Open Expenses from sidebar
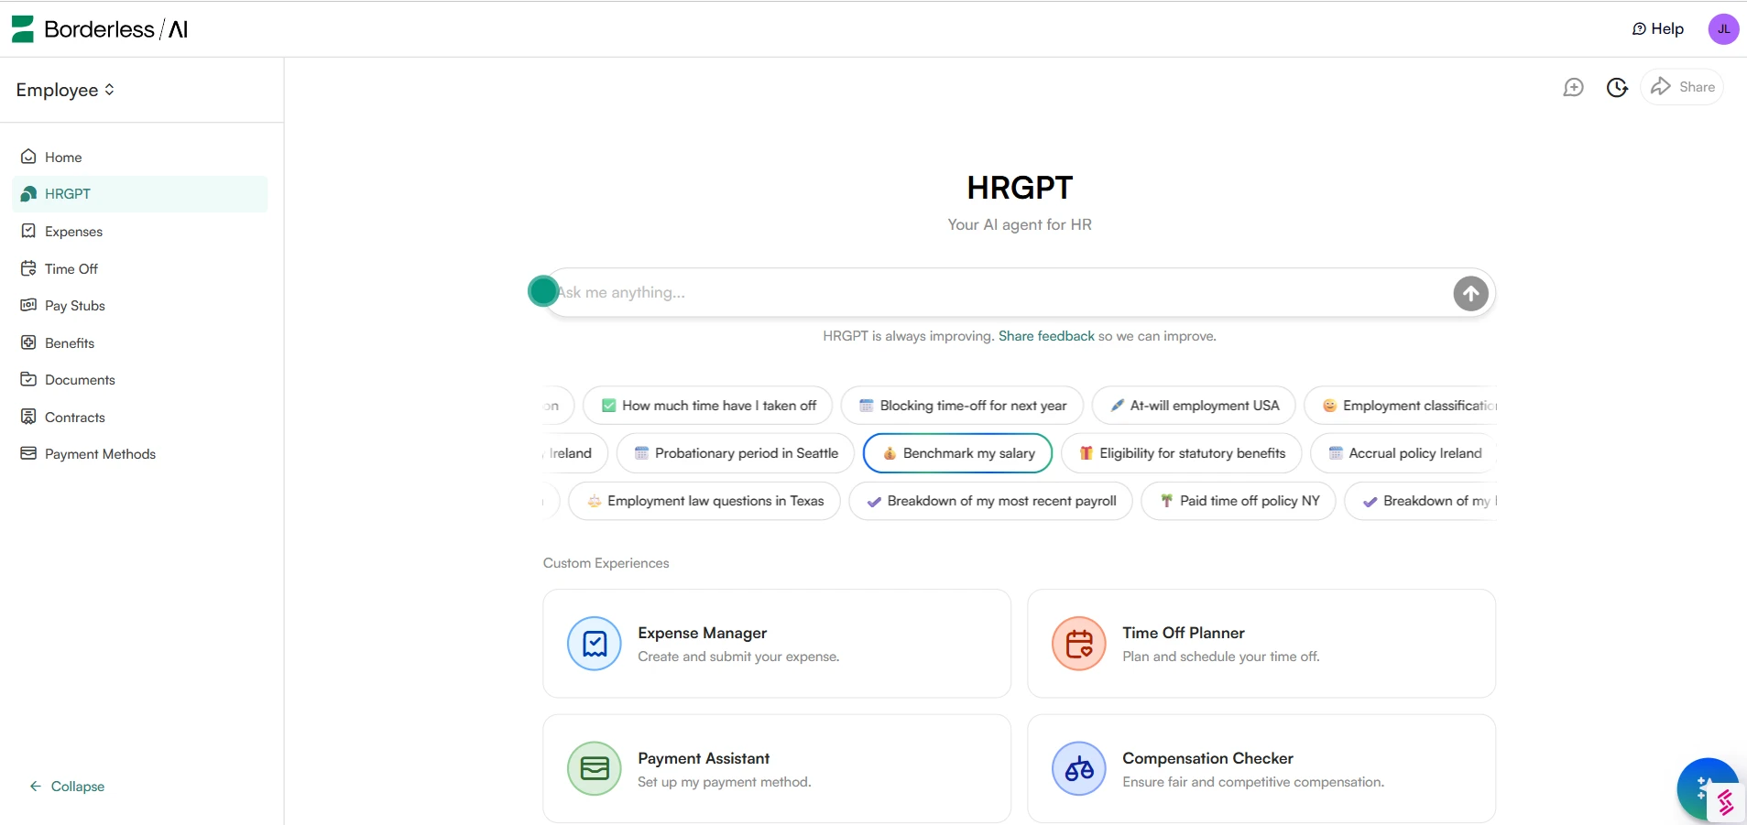The image size is (1747, 825). coord(140,232)
